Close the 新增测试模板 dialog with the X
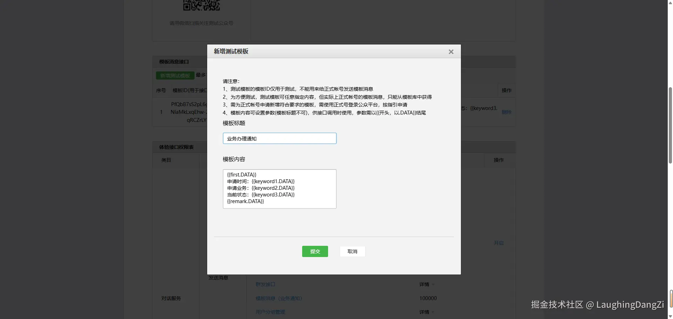Image resolution: width=673 pixels, height=319 pixels. (x=451, y=52)
